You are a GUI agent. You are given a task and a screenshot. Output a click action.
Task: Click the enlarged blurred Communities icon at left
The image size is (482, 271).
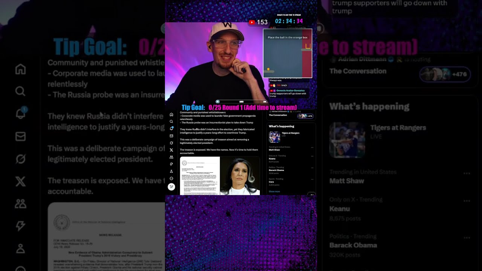[x=20, y=204]
